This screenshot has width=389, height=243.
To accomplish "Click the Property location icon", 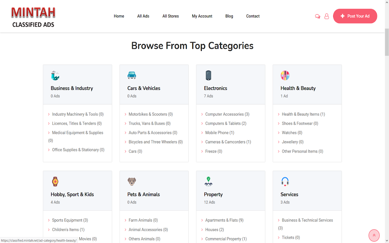I will coord(208,182).
